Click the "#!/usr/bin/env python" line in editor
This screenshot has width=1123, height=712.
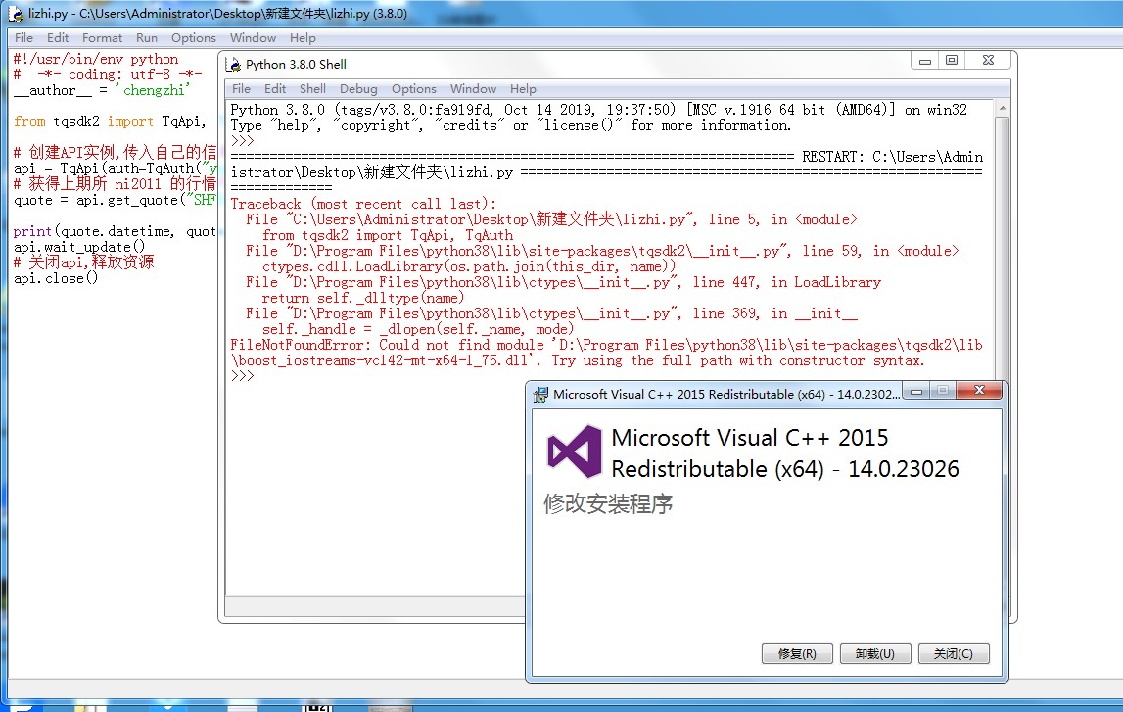[x=96, y=59]
